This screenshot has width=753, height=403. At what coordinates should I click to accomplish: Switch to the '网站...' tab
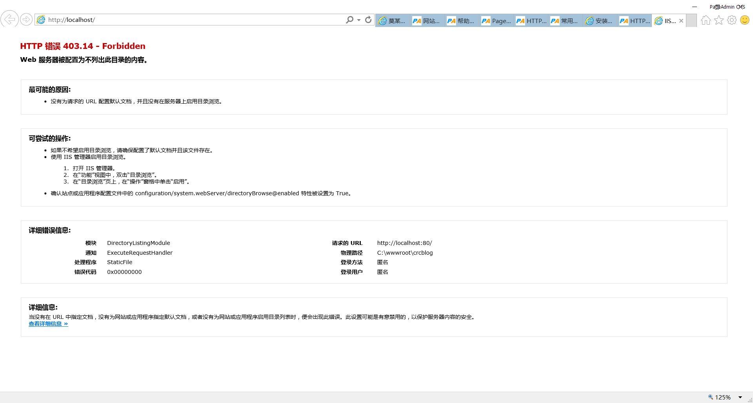pos(427,21)
